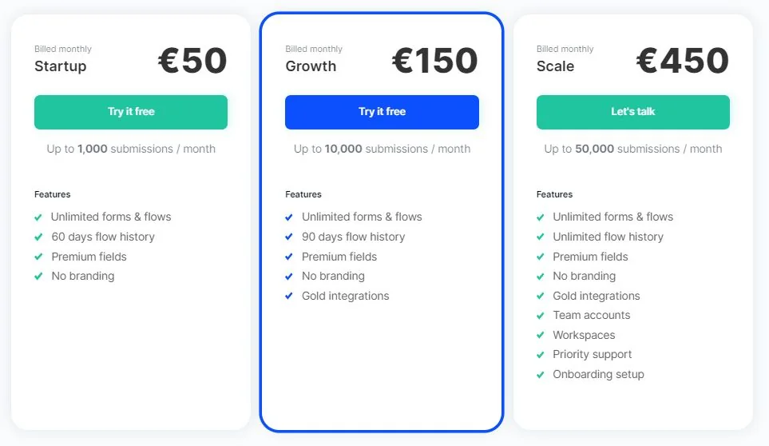The image size is (769, 446).
Task: Select the €50 Startup price
Action: point(192,61)
